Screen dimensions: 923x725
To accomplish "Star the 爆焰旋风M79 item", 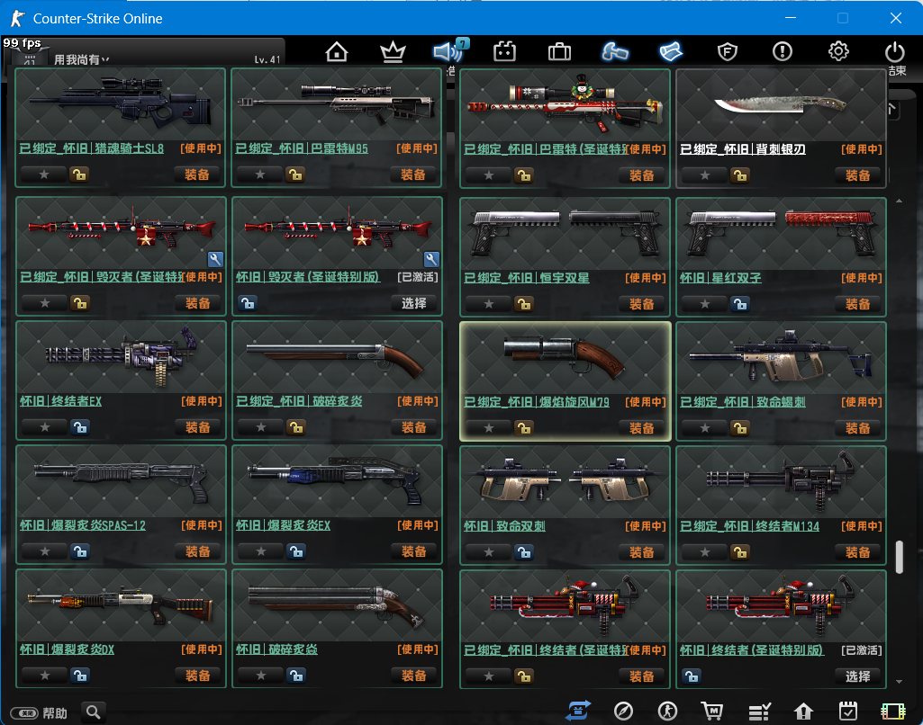I will (489, 428).
